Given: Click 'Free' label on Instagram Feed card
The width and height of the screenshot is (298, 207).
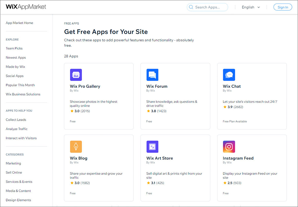Looking at the screenshot, I should tap(226, 193).
